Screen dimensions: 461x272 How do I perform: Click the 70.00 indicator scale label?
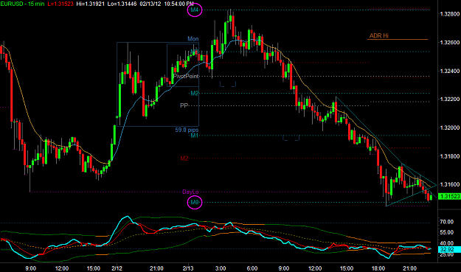pyautogui.click(x=446, y=222)
